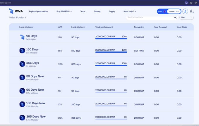The width and height of the screenshot is (199, 126).
Task: Click the 0.01 RWA remaining value
Action: (x=139, y=51)
